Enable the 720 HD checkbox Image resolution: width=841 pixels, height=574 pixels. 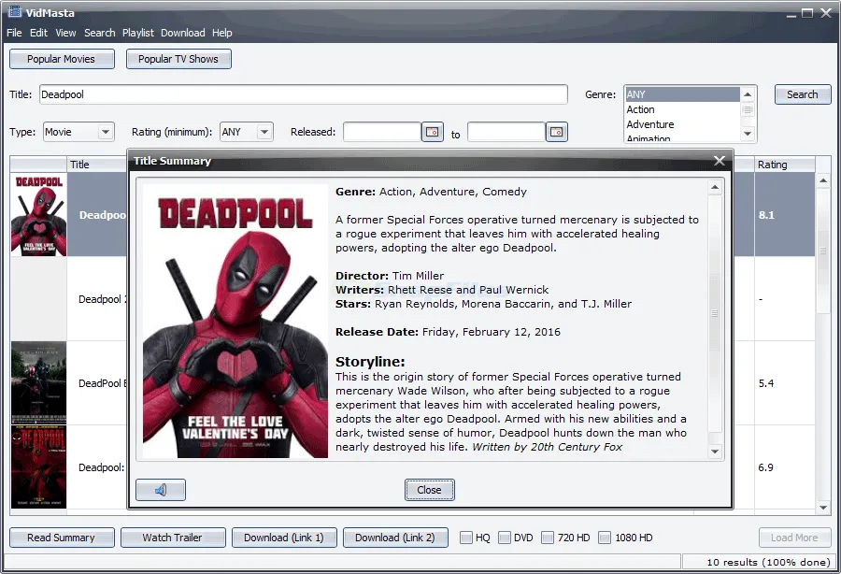tap(547, 538)
